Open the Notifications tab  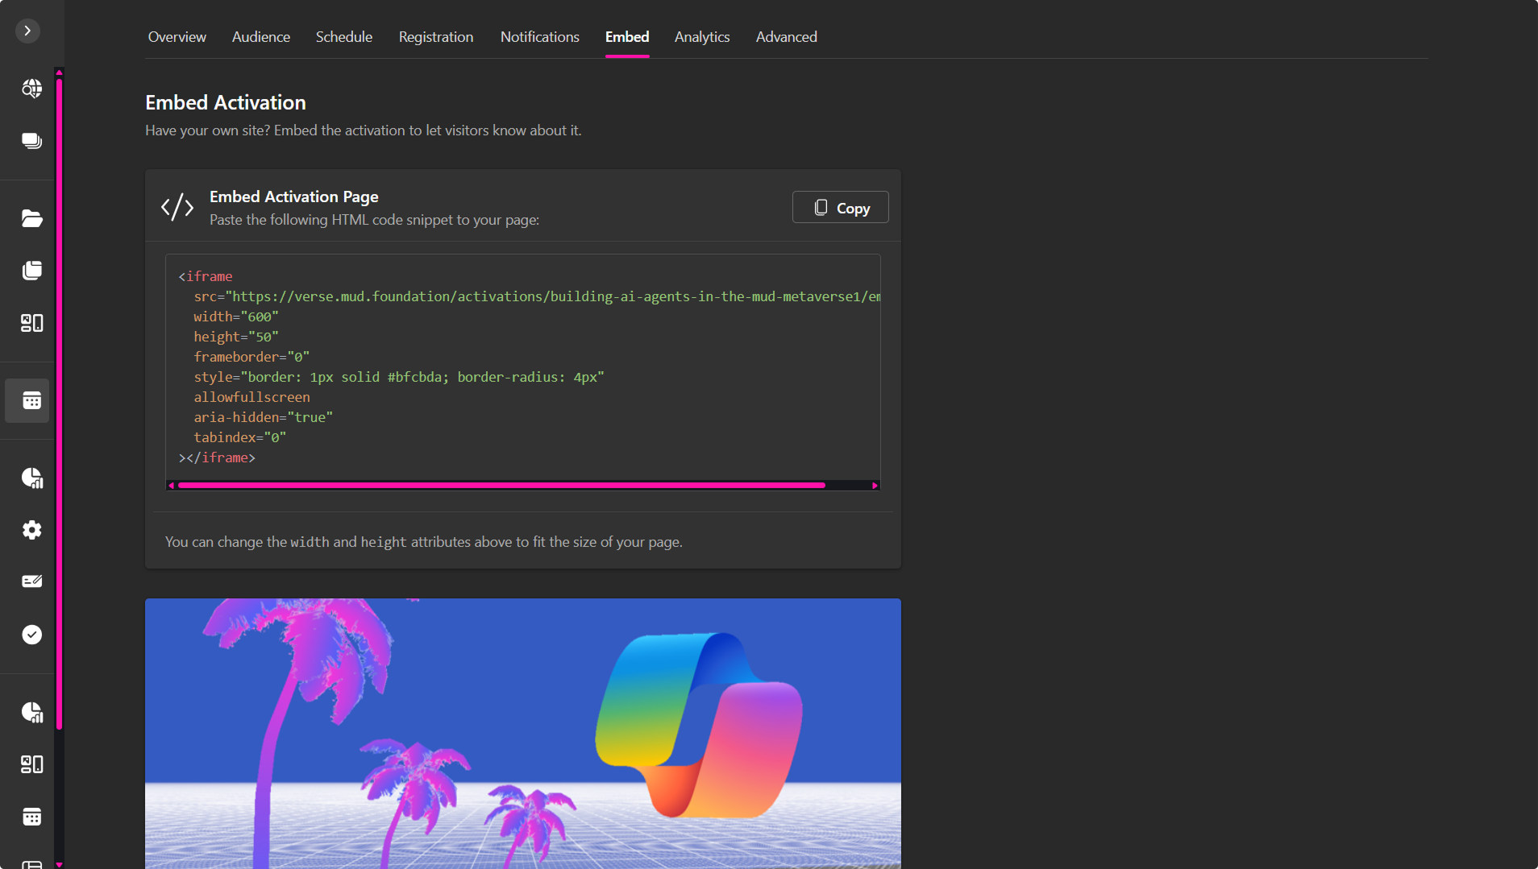(x=539, y=37)
